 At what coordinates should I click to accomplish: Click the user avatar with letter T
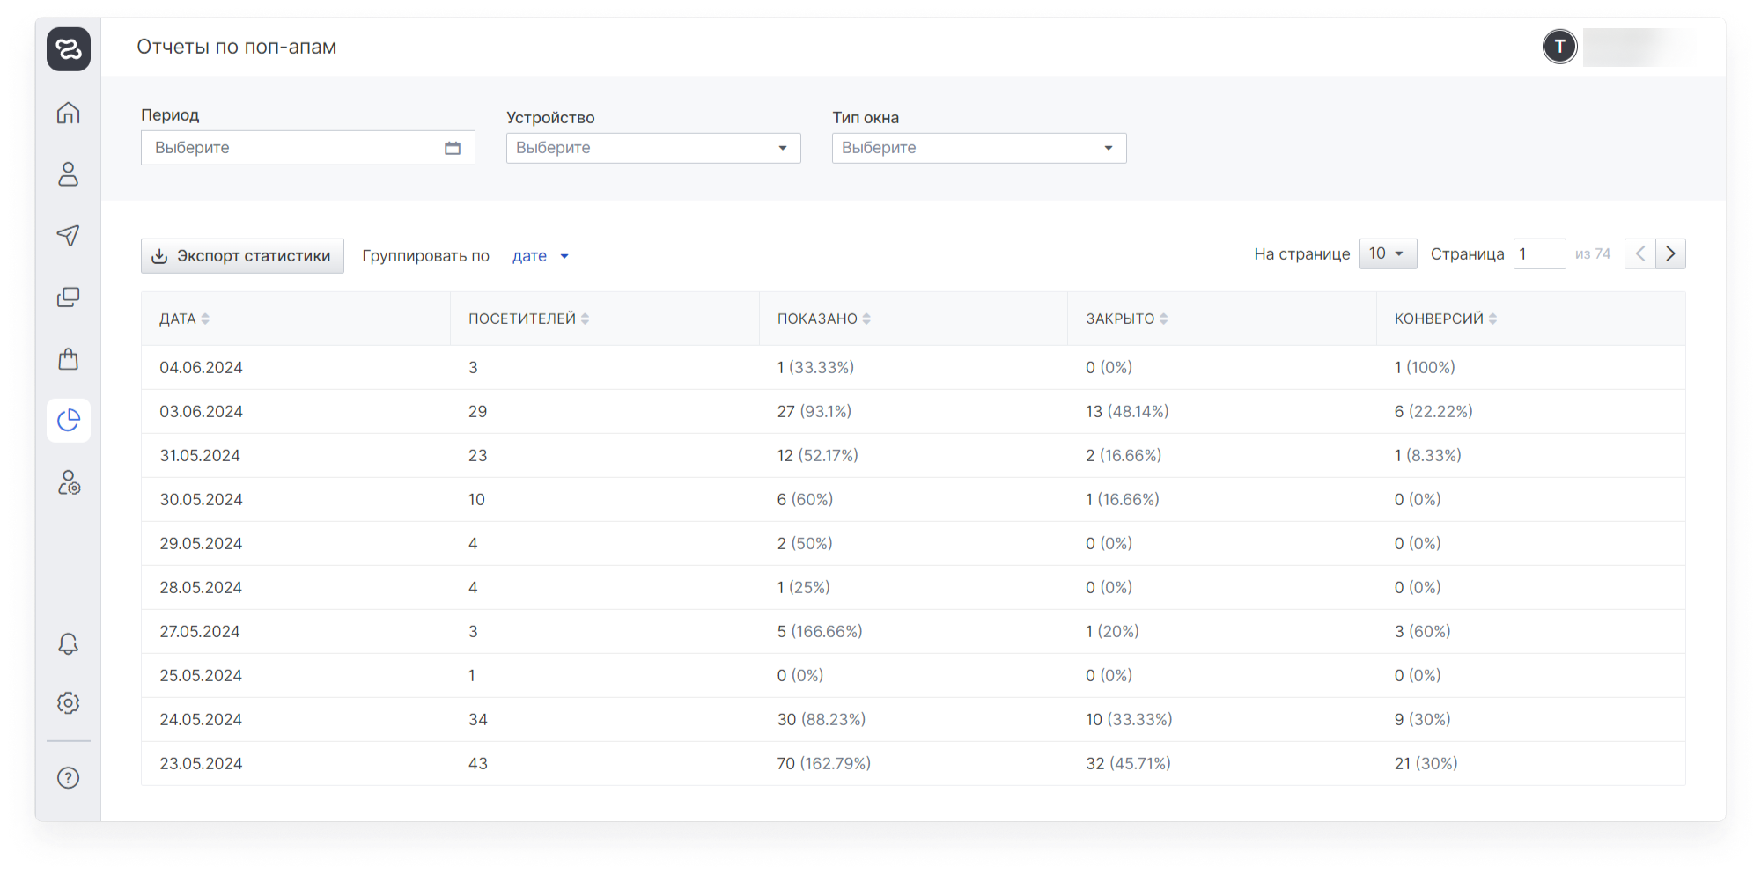point(1560,47)
